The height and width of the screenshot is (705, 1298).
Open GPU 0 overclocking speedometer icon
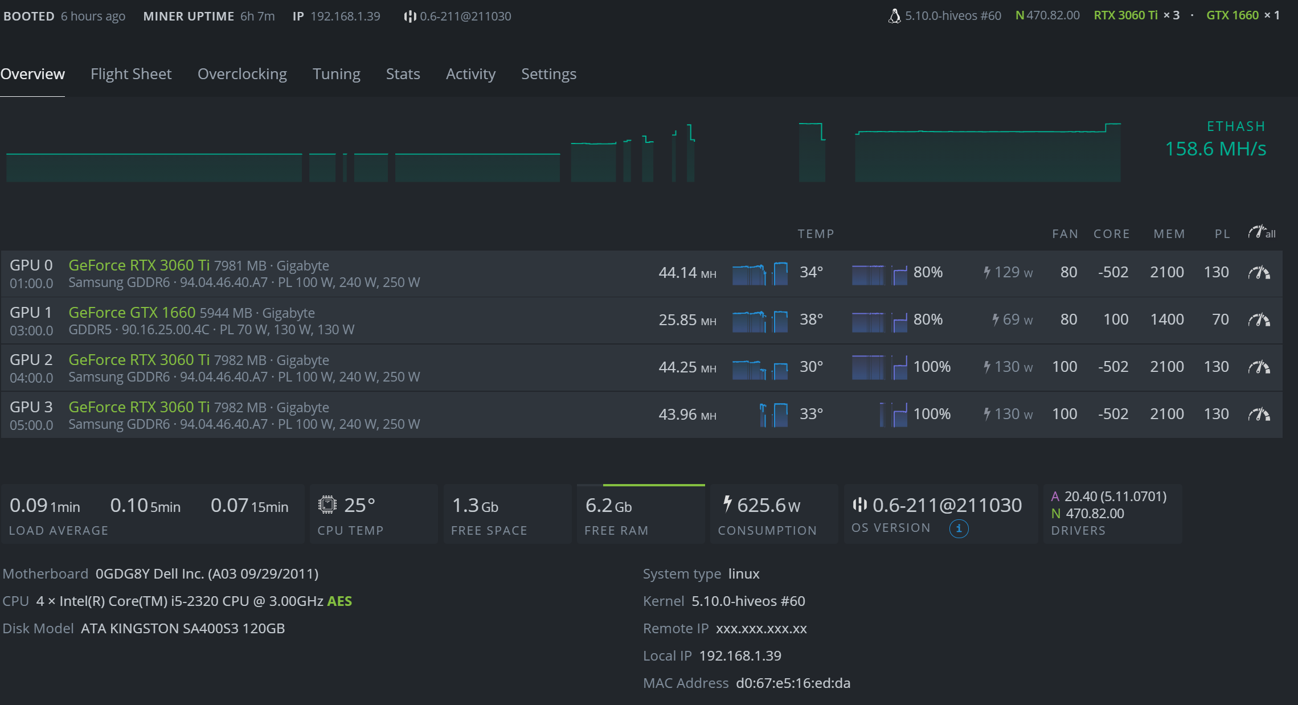click(1259, 273)
